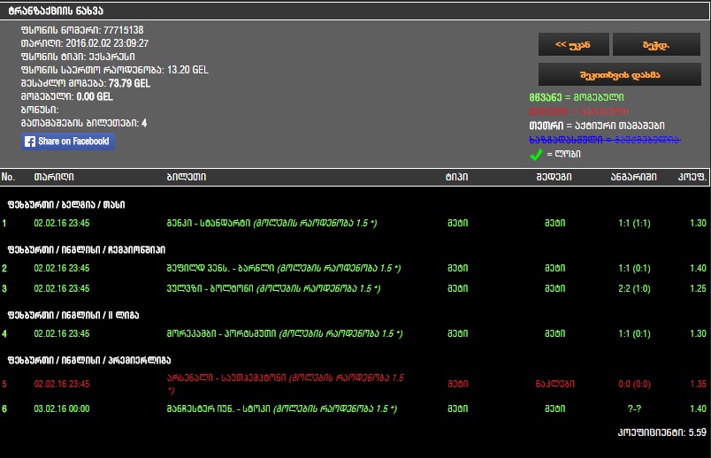Click the Facebook logo icon on the share button
The width and height of the screenshot is (711, 458).
click(x=30, y=141)
